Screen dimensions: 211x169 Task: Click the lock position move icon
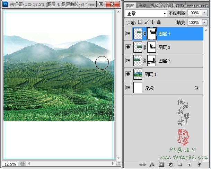point(152,22)
